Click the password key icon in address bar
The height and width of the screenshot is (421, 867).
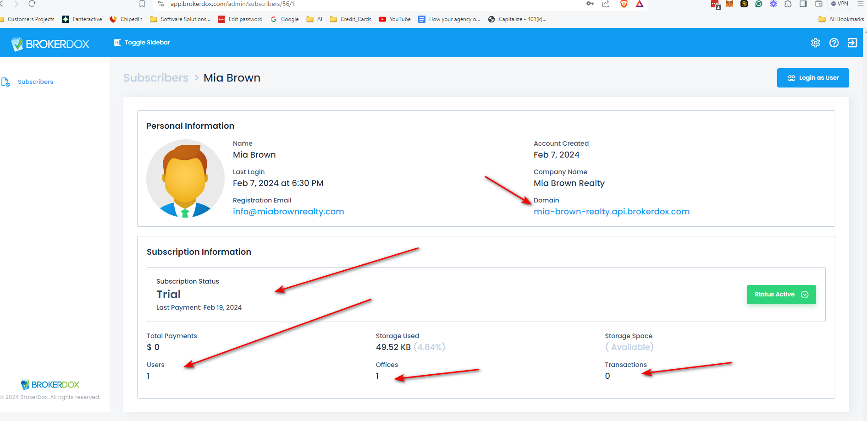[590, 4]
